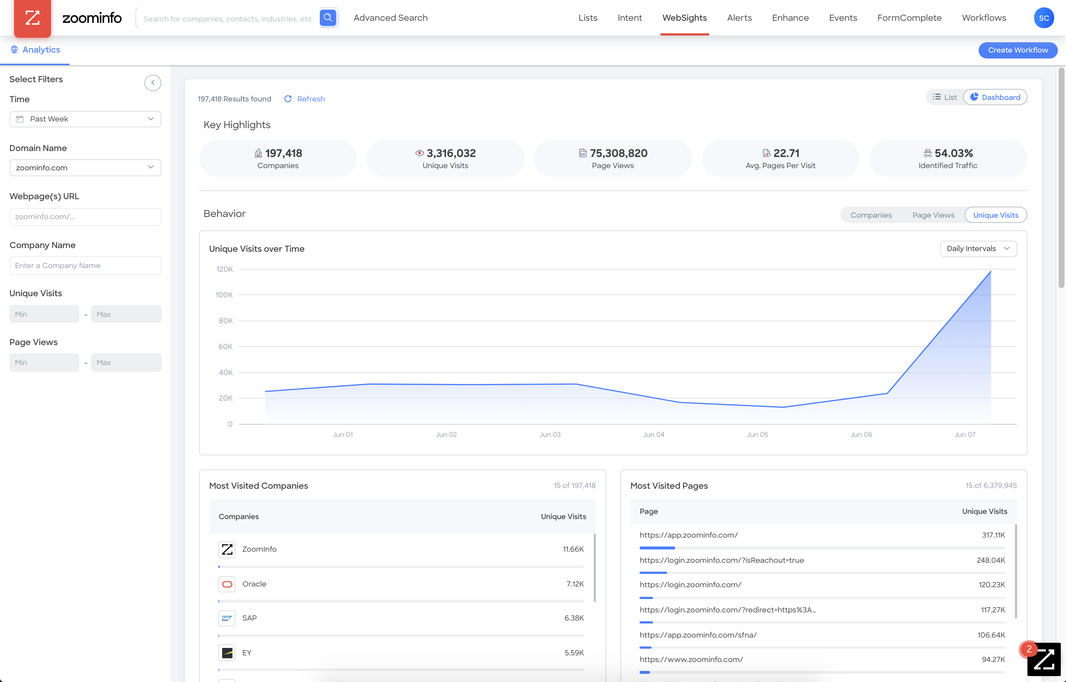Click the Oracle company logo
1066x682 pixels.
(x=227, y=584)
